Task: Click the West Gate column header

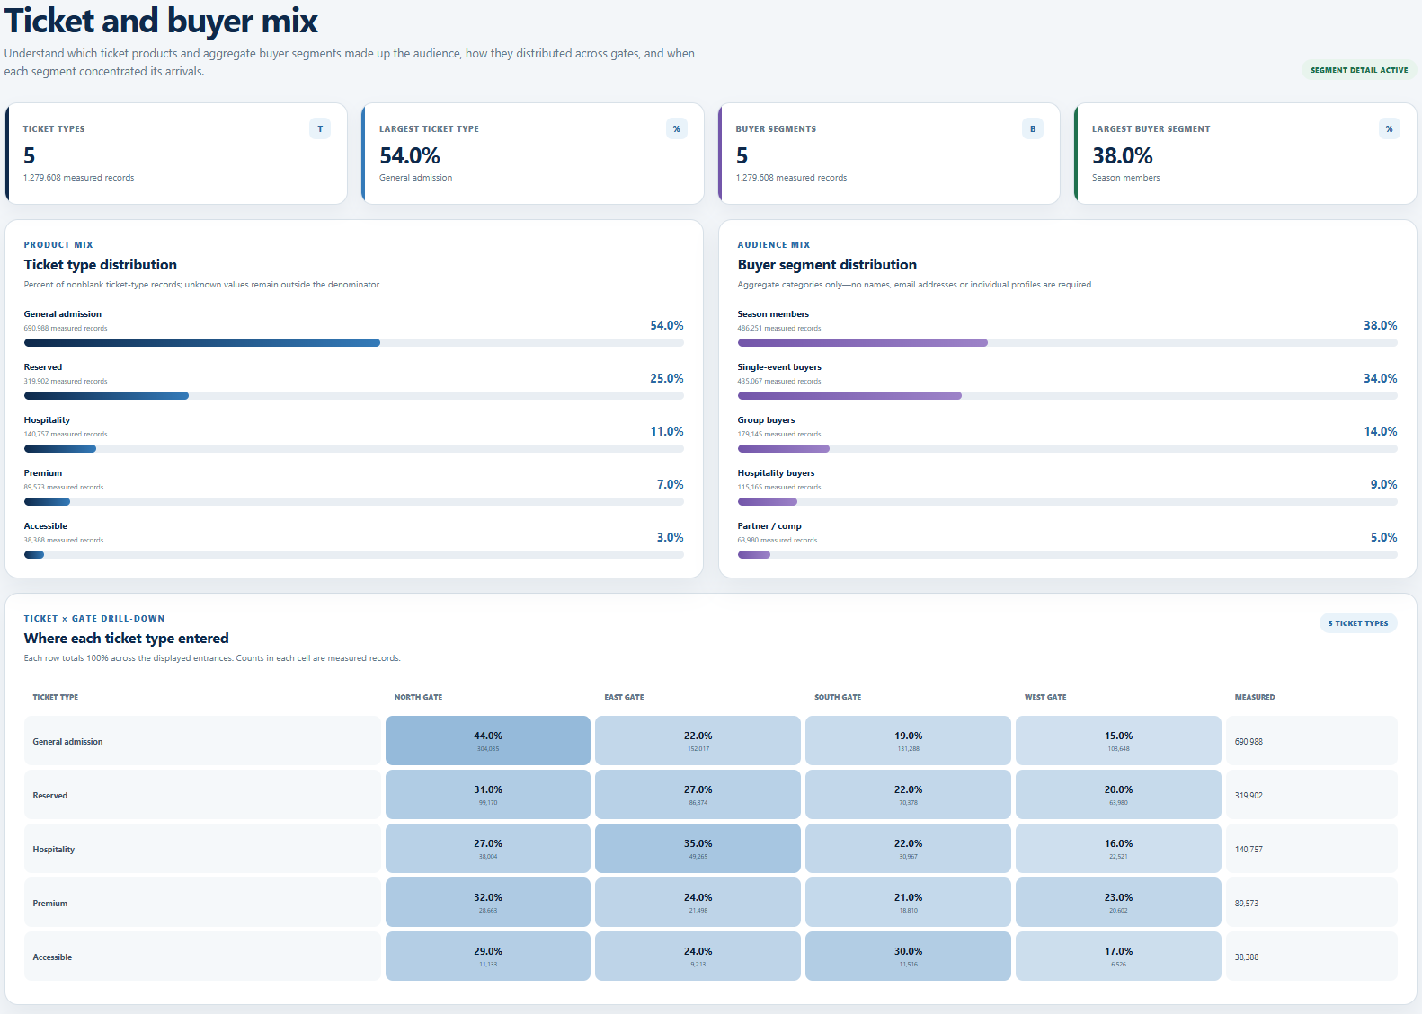Action: 1045,697
